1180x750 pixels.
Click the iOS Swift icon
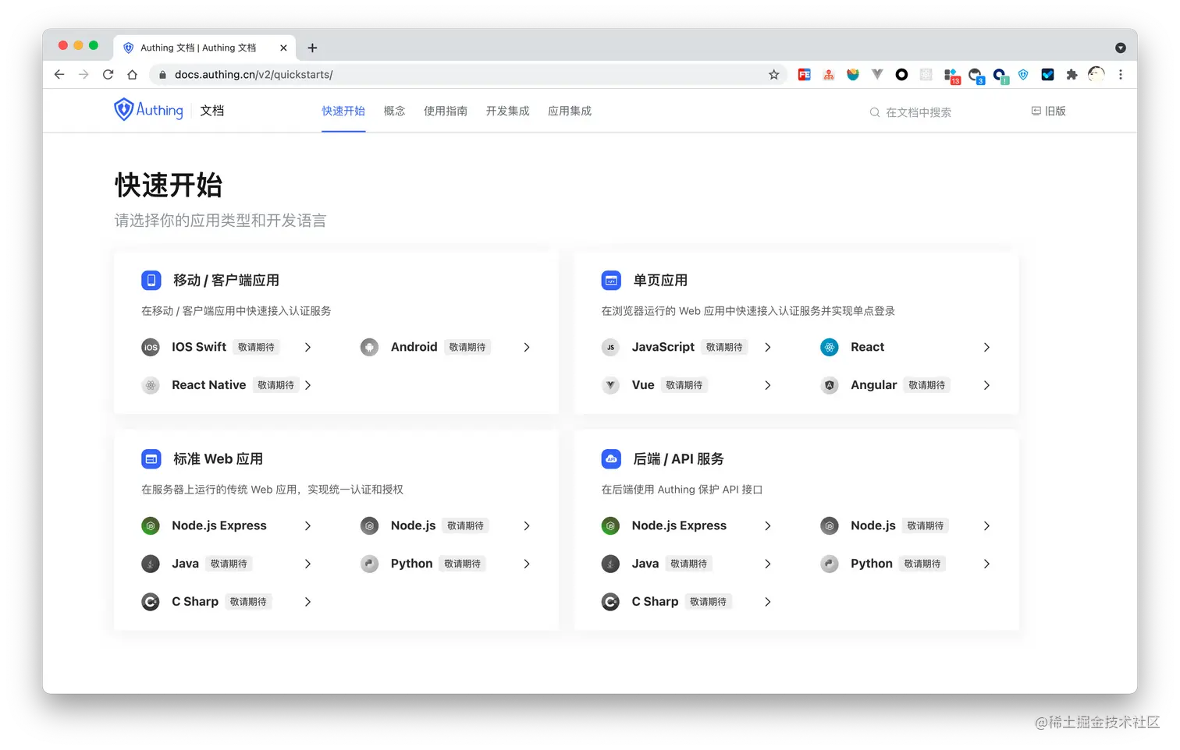pos(151,348)
